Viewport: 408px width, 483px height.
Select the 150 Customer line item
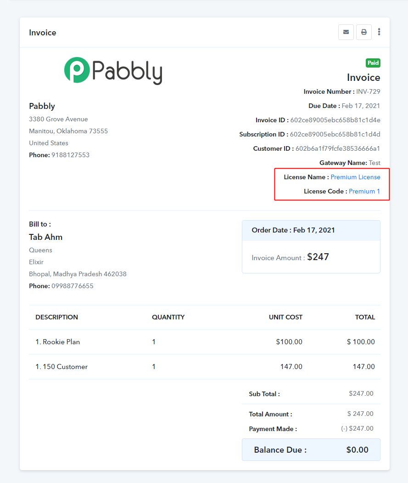point(205,367)
